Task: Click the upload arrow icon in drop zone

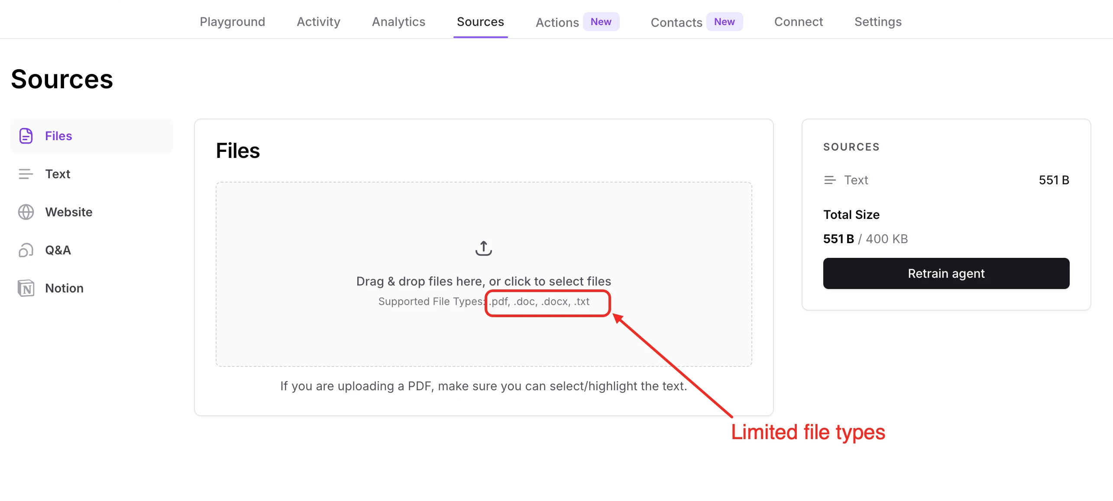Action: [484, 248]
